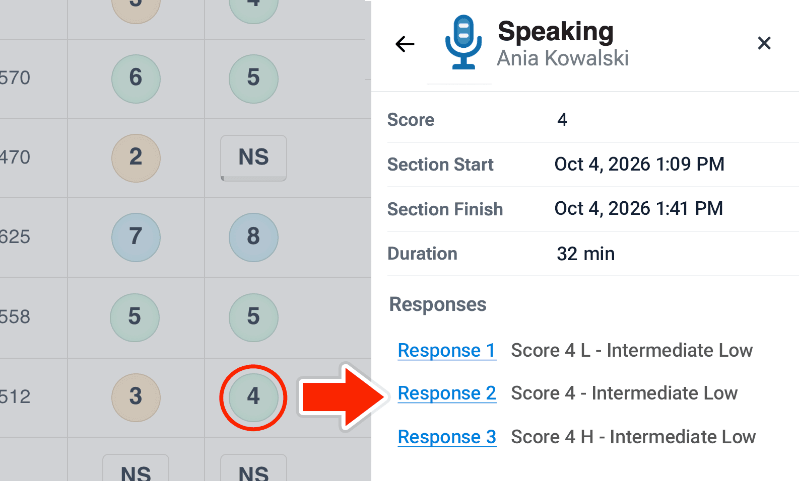Select the blue score 8 badge

(253, 237)
